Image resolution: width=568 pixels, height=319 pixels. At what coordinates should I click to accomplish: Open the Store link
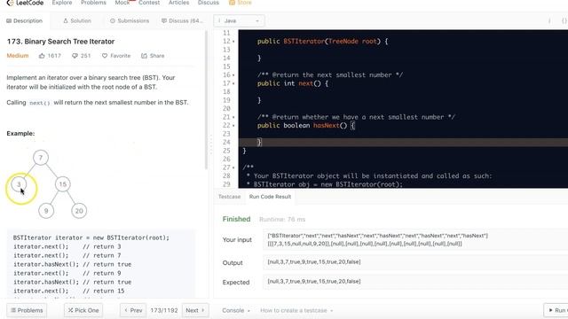[x=241, y=3]
